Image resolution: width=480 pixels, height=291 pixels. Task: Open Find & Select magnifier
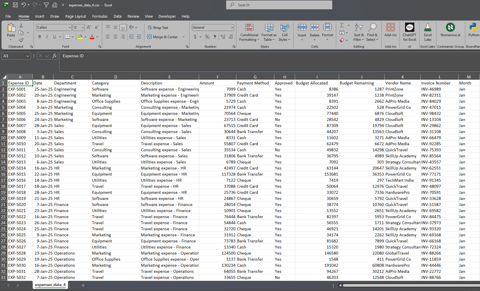(372, 32)
